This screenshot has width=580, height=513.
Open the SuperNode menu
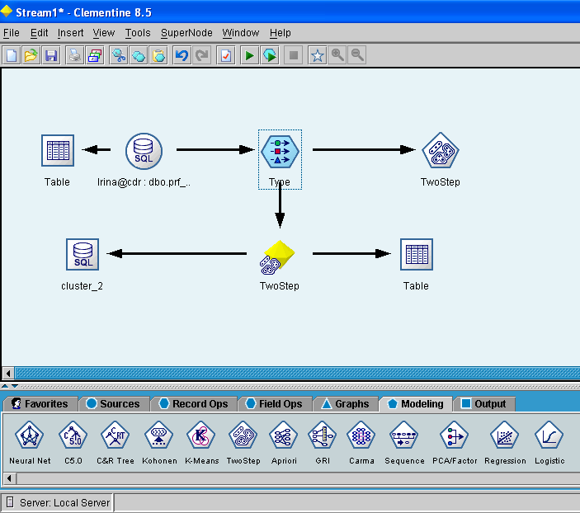click(186, 33)
